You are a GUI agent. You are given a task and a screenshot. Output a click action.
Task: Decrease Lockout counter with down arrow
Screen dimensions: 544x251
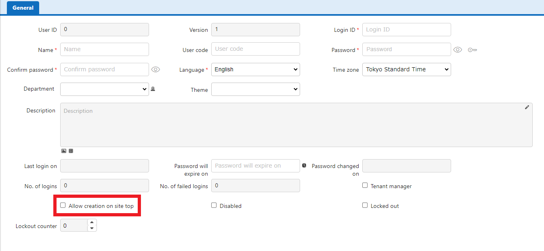92,228
